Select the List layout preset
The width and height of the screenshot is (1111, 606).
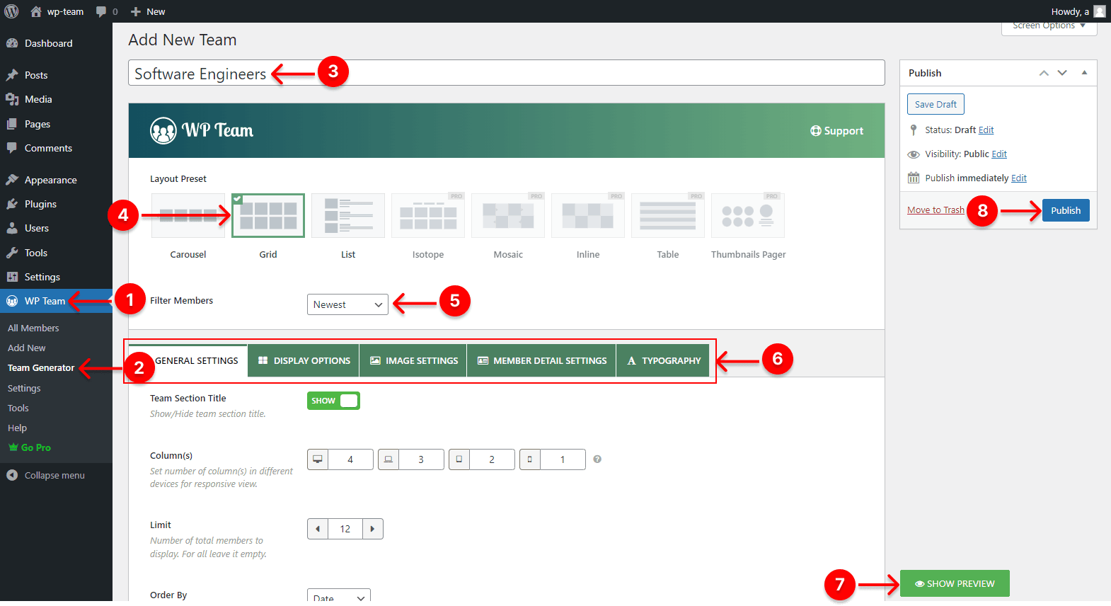coord(348,215)
